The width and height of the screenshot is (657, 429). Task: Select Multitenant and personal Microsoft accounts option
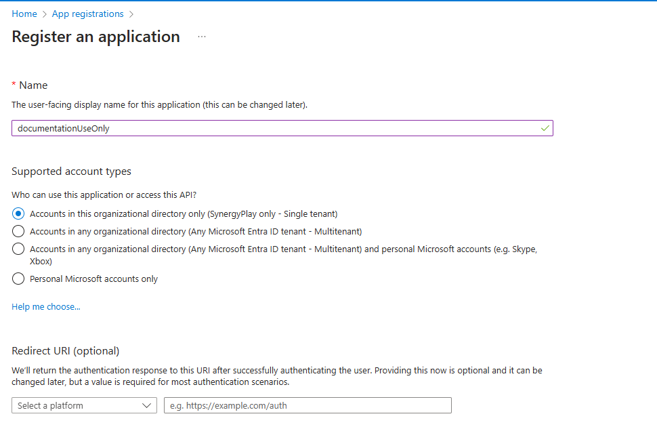point(18,249)
